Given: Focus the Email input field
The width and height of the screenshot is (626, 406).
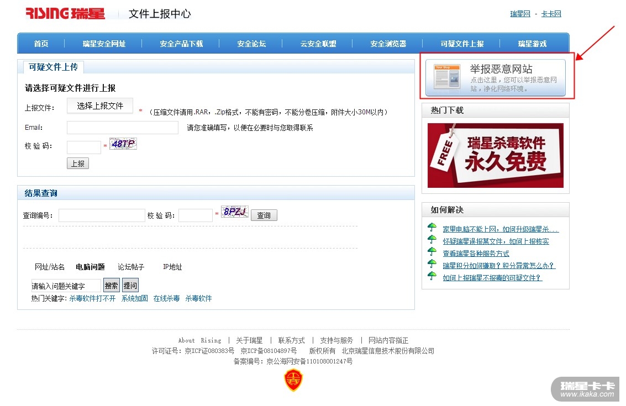Looking at the screenshot, I should pos(123,128).
